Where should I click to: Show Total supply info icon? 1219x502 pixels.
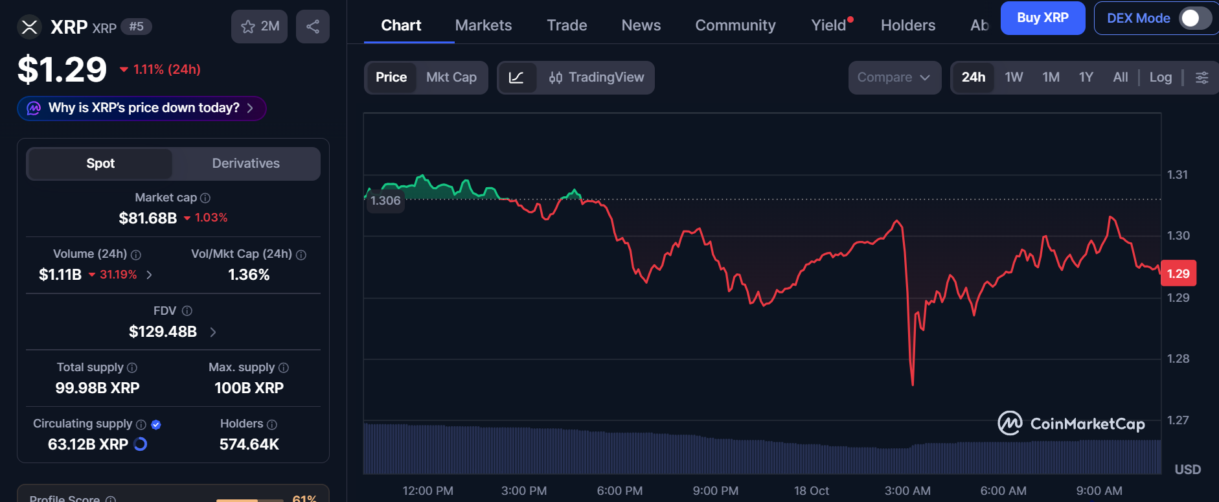[132, 368]
